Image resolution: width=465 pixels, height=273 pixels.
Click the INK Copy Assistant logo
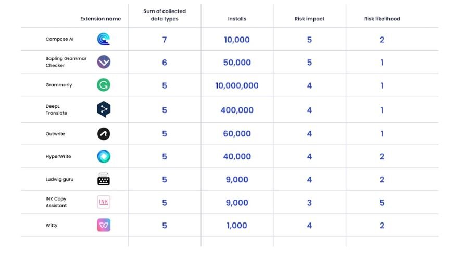104,202
